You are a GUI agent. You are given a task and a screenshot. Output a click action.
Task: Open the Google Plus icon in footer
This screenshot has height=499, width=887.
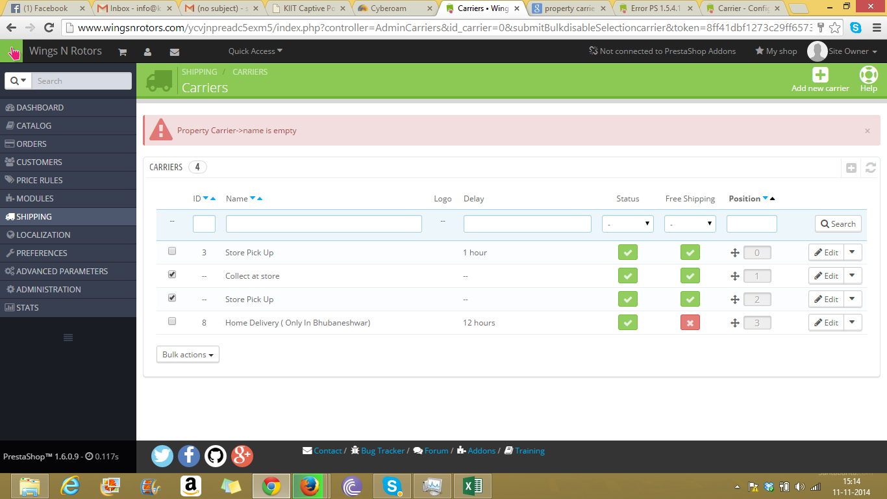point(242,455)
